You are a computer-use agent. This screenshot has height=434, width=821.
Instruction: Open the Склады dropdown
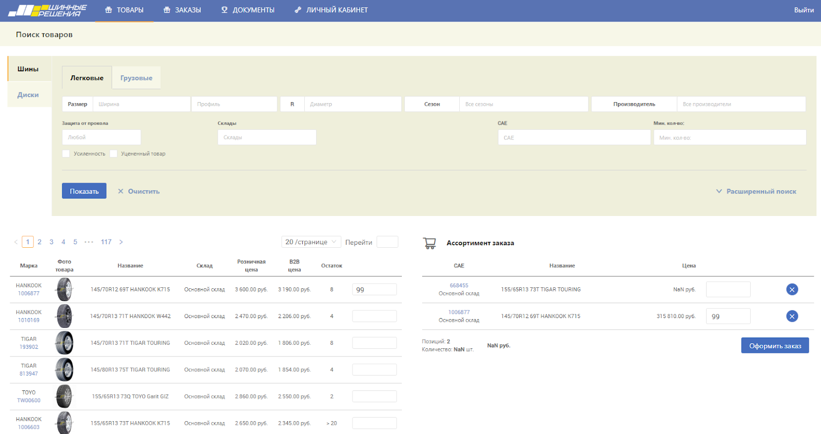point(267,137)
